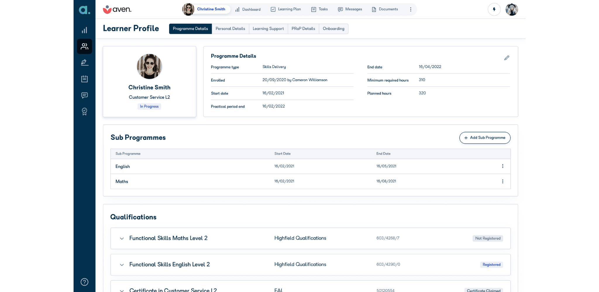The width and height of the screenshot is (599, 292).
Task: Switch to the Personal Details tab
Action: pyautogui.click(x=230, y=29)
